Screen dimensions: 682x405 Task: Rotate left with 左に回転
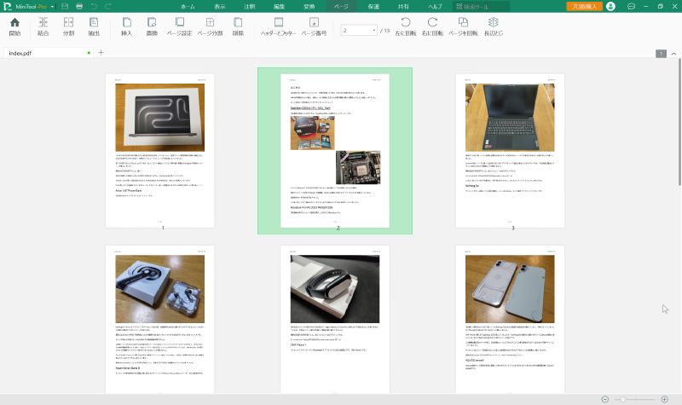(x=406, y=26)
